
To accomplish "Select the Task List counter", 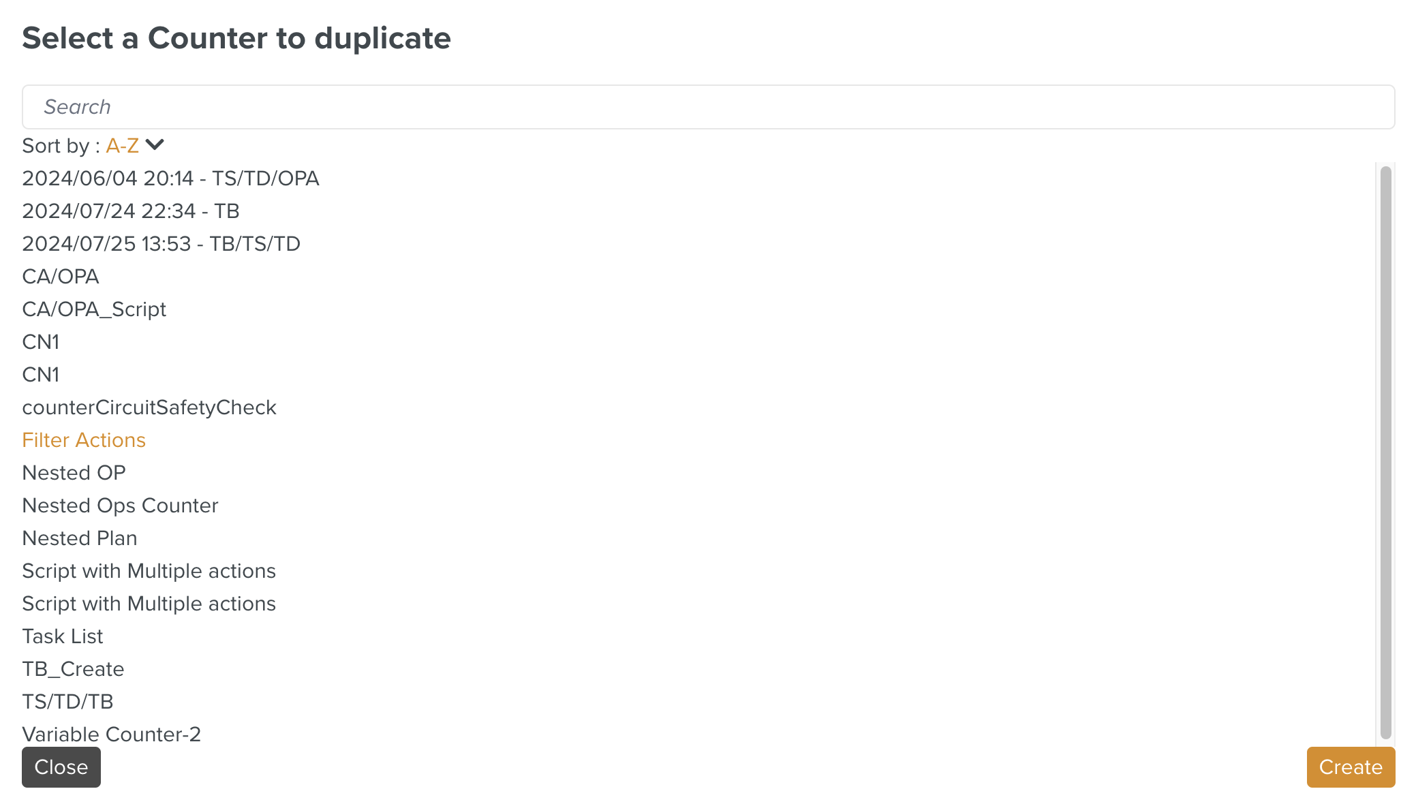I will [x=62, y=636].
